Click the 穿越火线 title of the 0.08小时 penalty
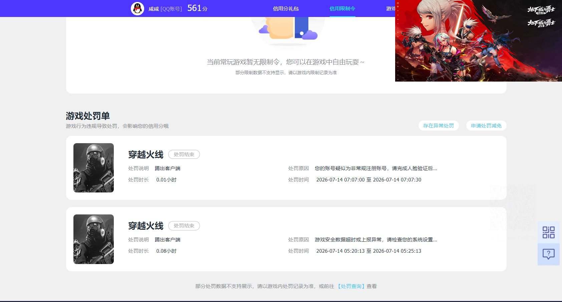The height and width of the screenshot is (302, 562). (x=146, y=226)
